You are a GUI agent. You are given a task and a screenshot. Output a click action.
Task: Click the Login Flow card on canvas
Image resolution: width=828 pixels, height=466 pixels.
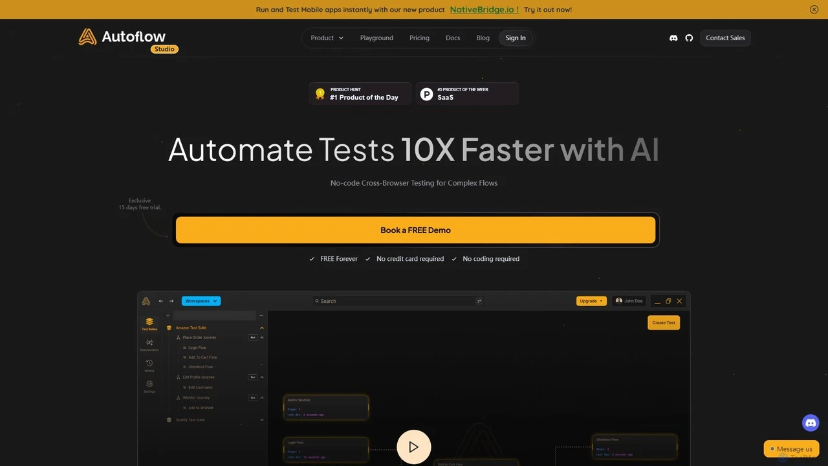[x=326, y=449]
